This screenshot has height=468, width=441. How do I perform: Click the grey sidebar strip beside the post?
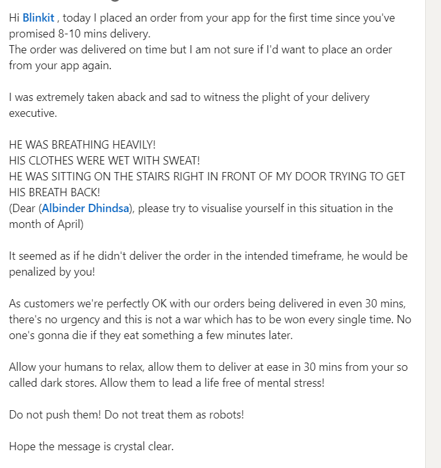433,234
